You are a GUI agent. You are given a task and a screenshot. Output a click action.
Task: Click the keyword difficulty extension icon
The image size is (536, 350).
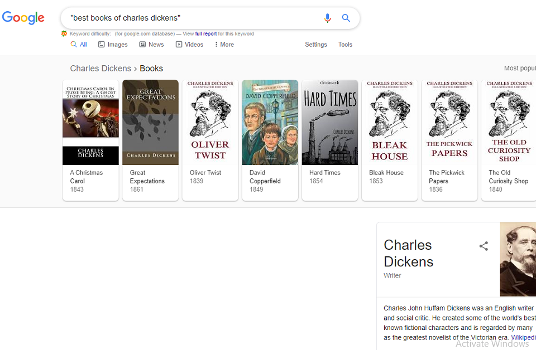pos(64,33)
